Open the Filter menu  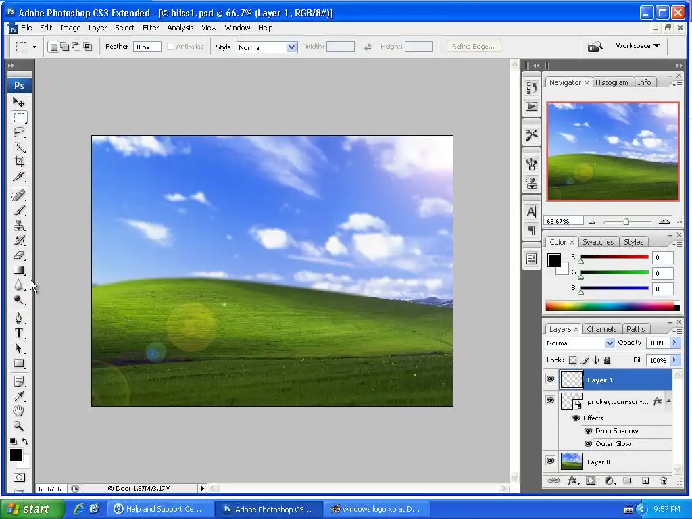[x=151, y=28]
